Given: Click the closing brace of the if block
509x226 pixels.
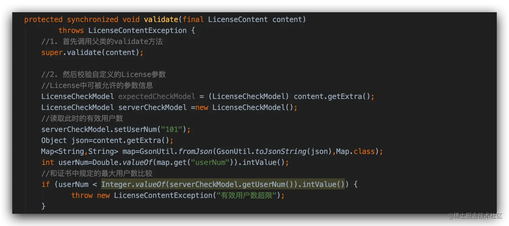Looking at the screenshot, I should 43,206.
